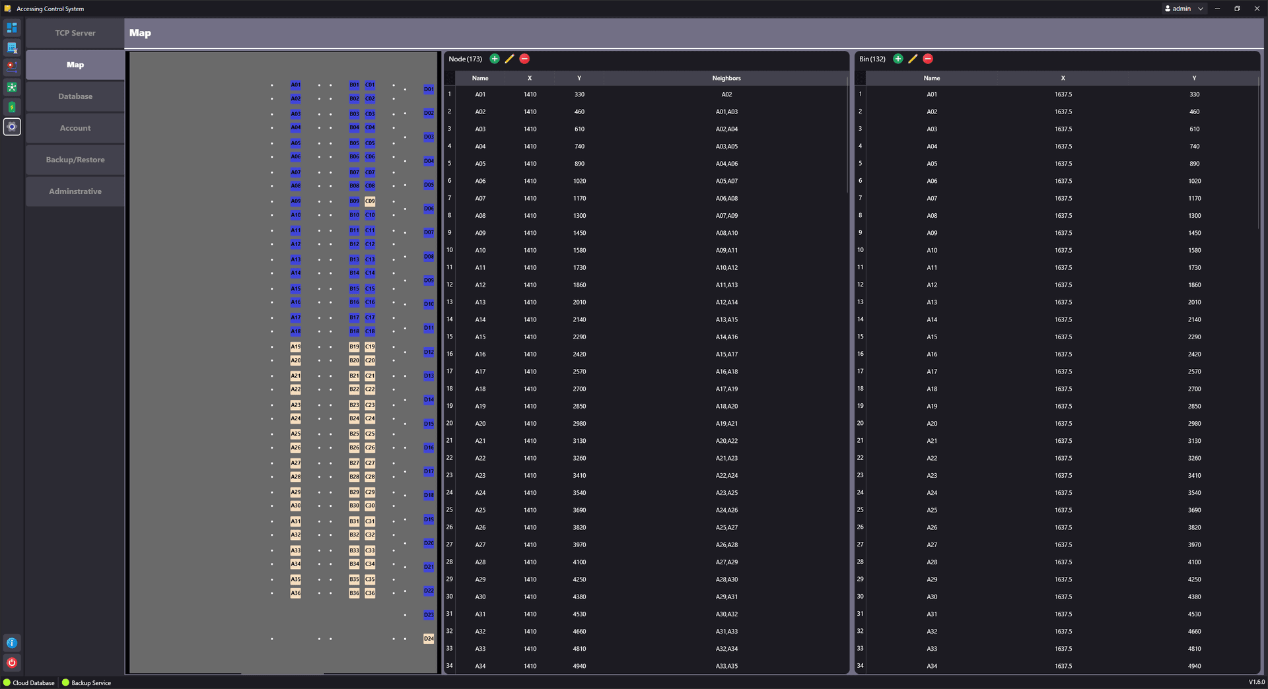Delete selected Bin using red minus icon

[x=928, y=59]
